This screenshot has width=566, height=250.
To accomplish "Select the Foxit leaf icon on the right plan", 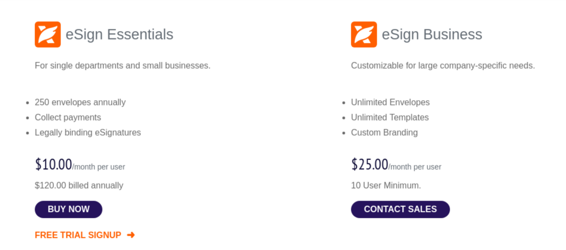I will click(364, 35).
